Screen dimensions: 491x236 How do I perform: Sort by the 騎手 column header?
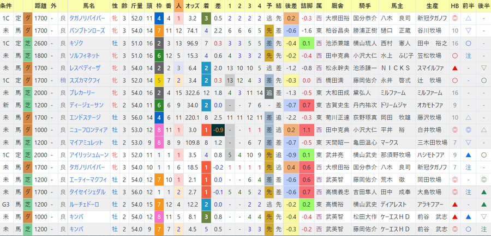pos(365,6)
